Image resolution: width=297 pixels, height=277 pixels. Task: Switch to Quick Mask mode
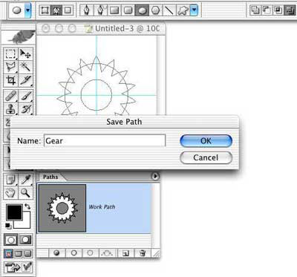click(x=25, y=240)
